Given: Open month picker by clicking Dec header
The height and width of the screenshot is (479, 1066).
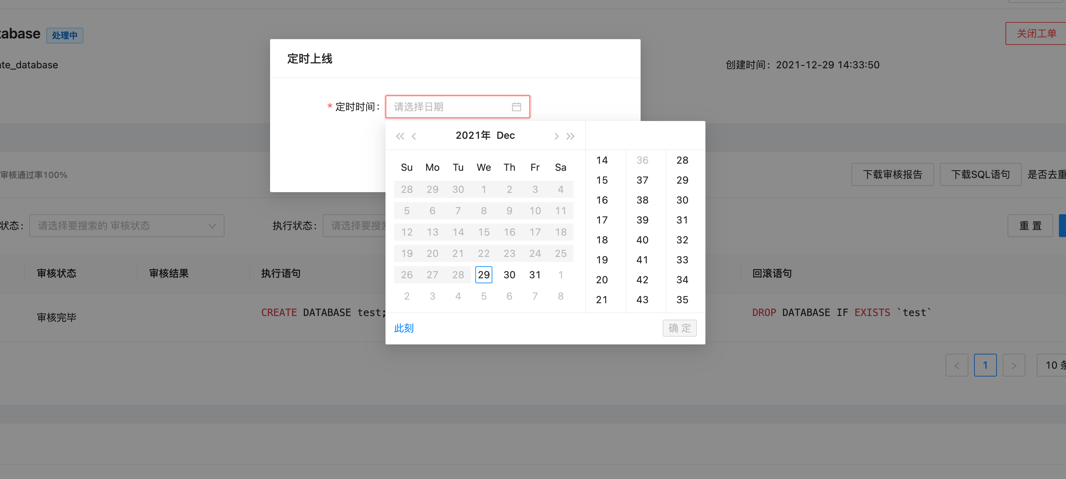Looking at the screenshot, I should point(505,135).
